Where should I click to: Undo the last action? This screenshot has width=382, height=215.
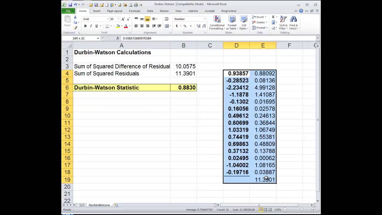coord(75,5)
